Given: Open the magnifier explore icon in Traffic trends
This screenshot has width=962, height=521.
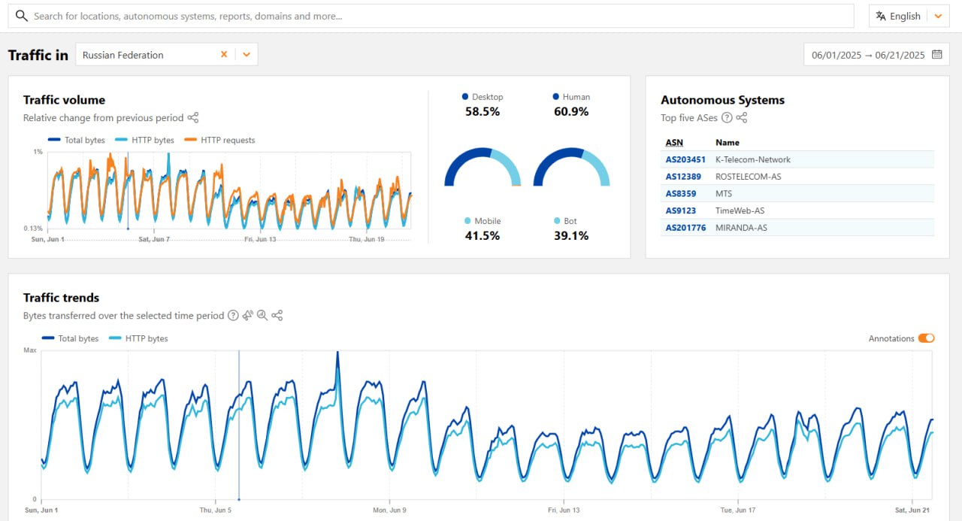Looking at the screenshot, I should point(262,316).
